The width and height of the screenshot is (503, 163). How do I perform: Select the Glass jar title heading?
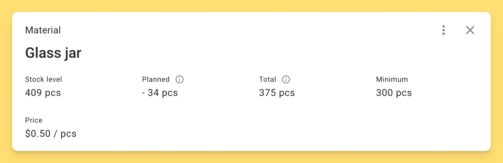tap(53, 53)
